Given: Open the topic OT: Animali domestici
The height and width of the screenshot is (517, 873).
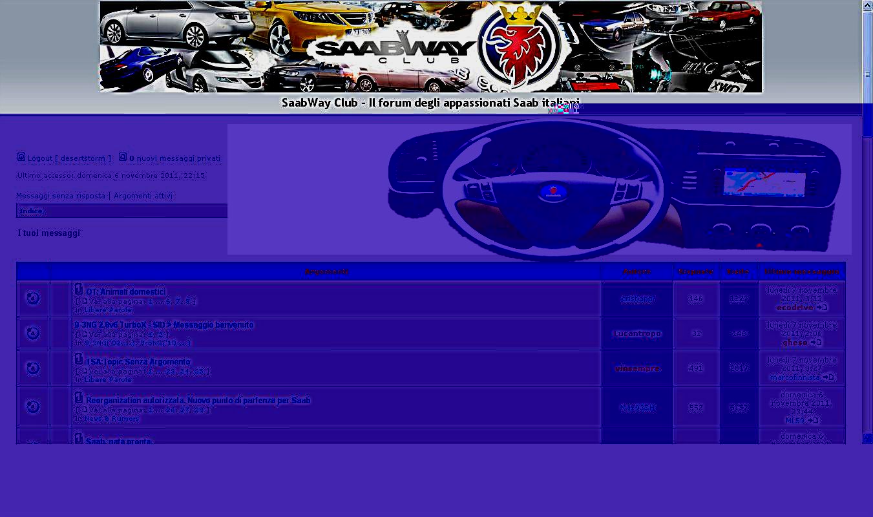Looking at the screenshot, I should 126,292.
